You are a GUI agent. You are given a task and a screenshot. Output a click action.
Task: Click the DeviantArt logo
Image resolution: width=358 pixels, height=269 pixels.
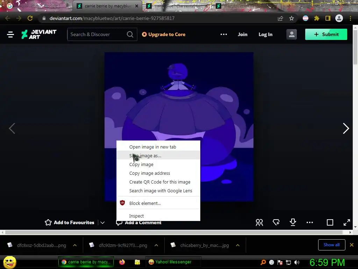point(39,34)
